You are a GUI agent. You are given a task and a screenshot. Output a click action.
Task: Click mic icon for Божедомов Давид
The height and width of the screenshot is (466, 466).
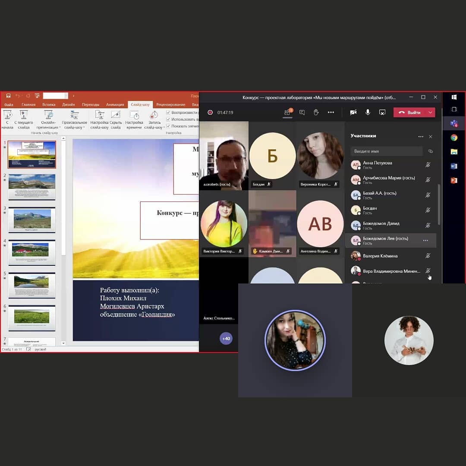(x=428, y=225)
